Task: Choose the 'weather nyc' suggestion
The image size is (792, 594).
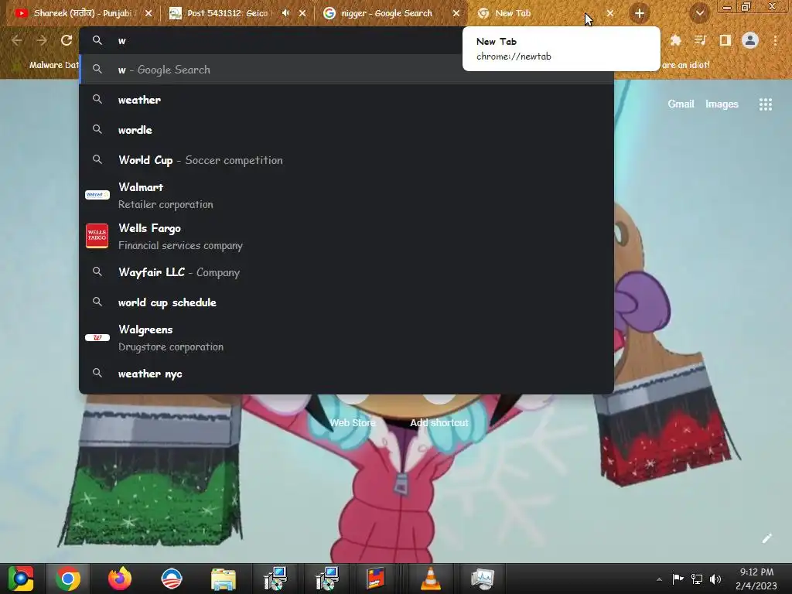Action: click(x=346, y=374)
